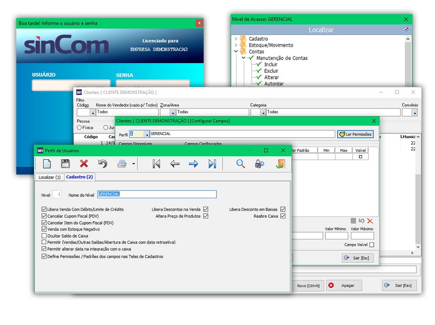The image size is (435, 325).
Task: Click the Perfil GERENCIAL name field
Action: coord(242,134)
